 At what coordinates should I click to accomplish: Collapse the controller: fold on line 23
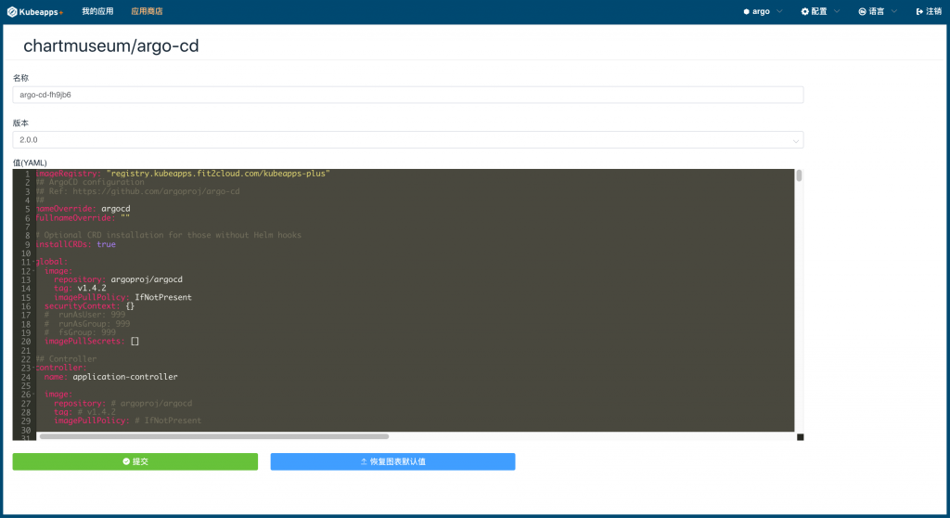[x=33, y=368]
